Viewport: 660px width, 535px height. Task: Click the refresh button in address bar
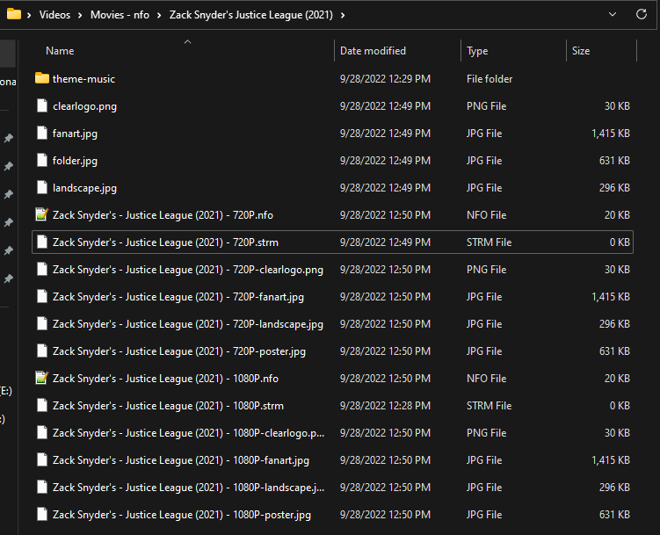click(x=642, y=15)
